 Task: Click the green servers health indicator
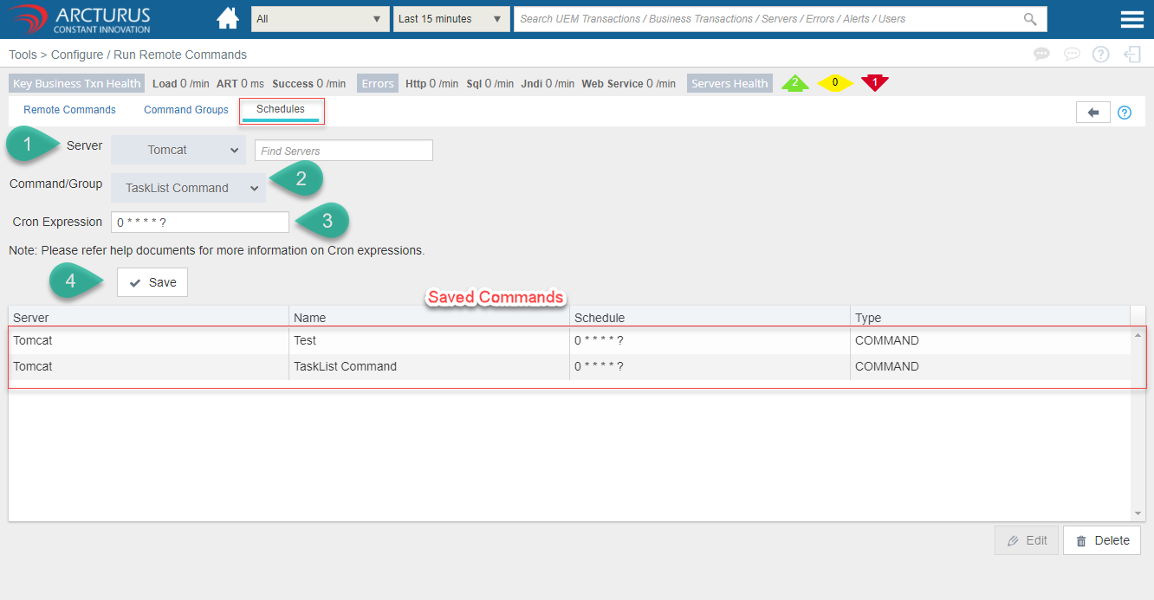794,83
